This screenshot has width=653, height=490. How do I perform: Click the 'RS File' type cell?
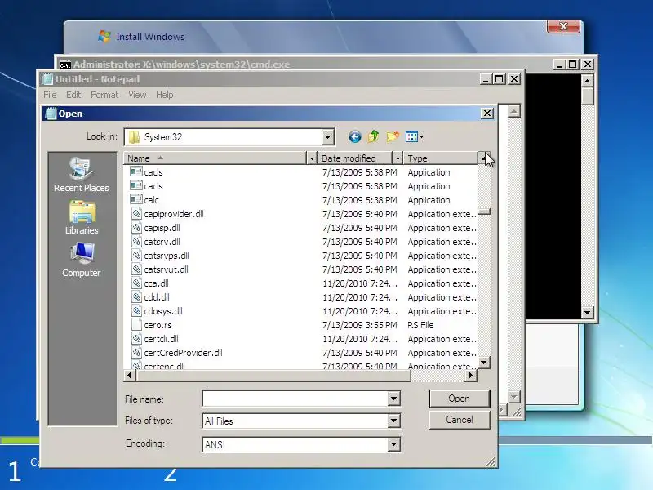click(420, 325)
